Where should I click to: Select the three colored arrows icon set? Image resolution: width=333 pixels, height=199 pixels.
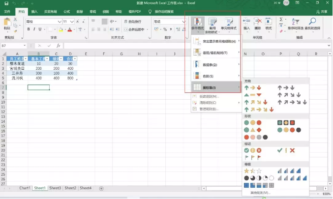[252, 87]
